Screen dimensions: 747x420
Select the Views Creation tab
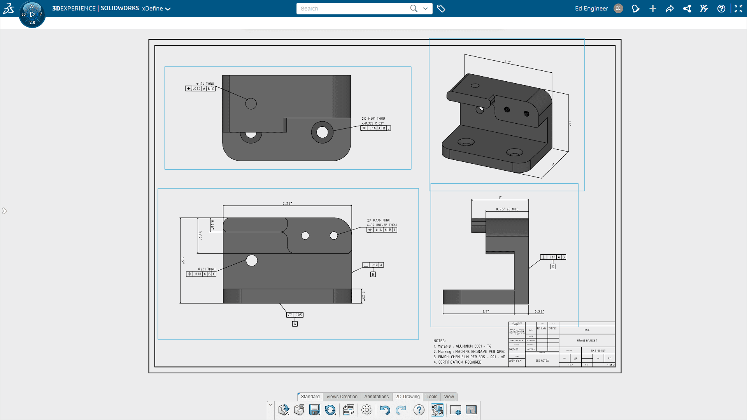coord(341,396)
